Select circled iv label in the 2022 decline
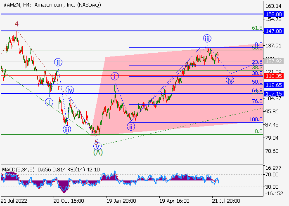This screenshot has height=206, width=289. [70, 90]
